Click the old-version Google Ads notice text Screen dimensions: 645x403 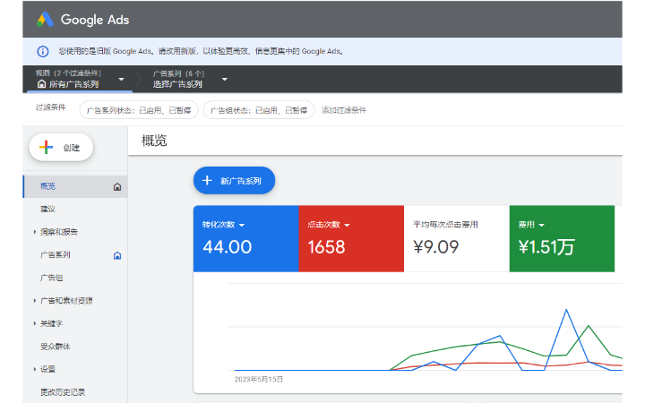[x=201, y=51]
